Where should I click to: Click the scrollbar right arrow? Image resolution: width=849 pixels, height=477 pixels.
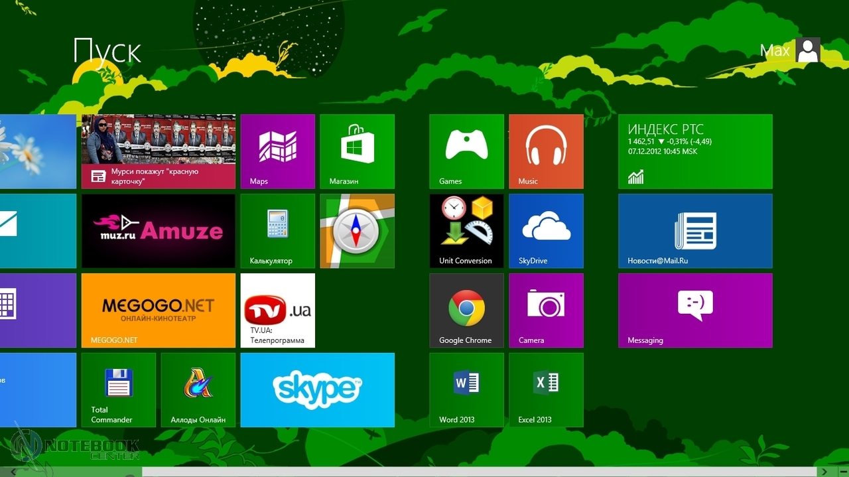click(x=824, y=472)
